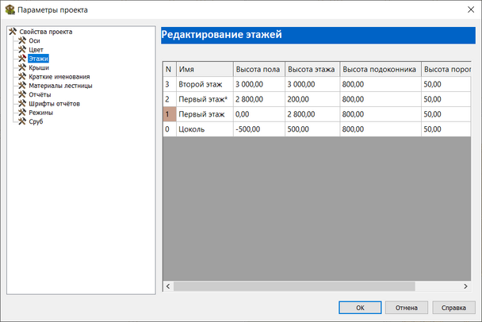482x322 pixels.
Task: Click the Высота пола column header
Action: 259,69
